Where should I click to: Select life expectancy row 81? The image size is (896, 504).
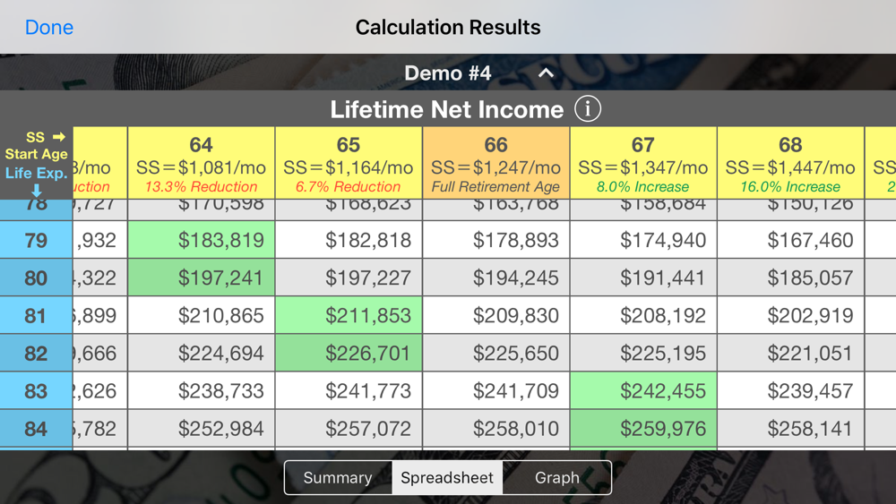point(36,315)
